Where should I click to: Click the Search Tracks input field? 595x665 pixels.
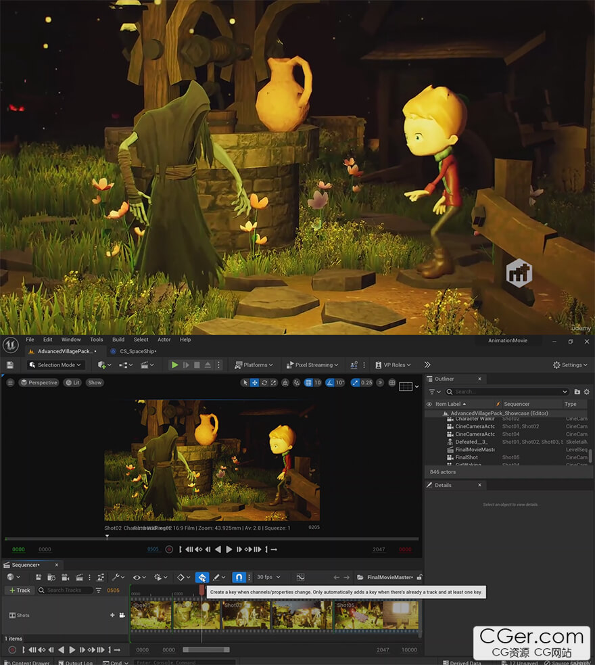coord(66,590)
